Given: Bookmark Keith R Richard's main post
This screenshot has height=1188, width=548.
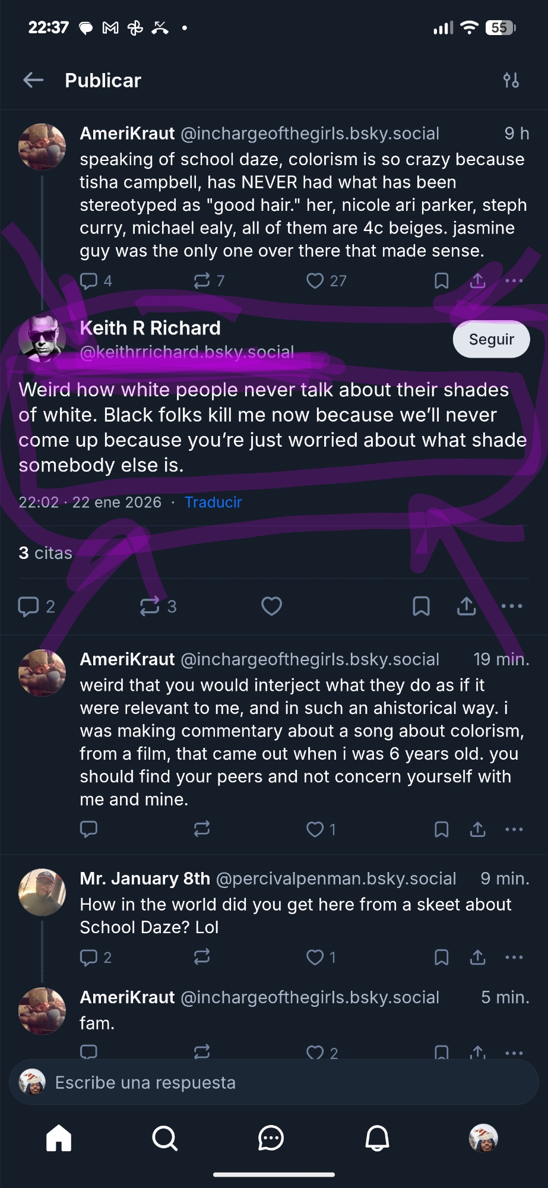Looking at the screenshot, I should (x=421, y=606).
